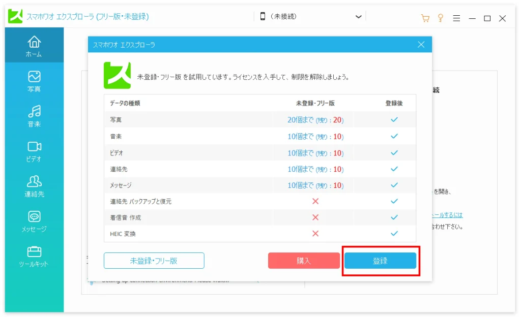Close the スマホワオ エクスプローラ dialog

tap(421, 45)
